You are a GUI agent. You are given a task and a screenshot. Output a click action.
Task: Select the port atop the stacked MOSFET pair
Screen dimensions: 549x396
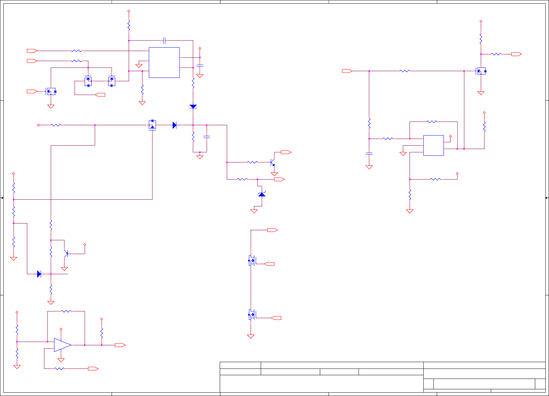pos(272,230)
